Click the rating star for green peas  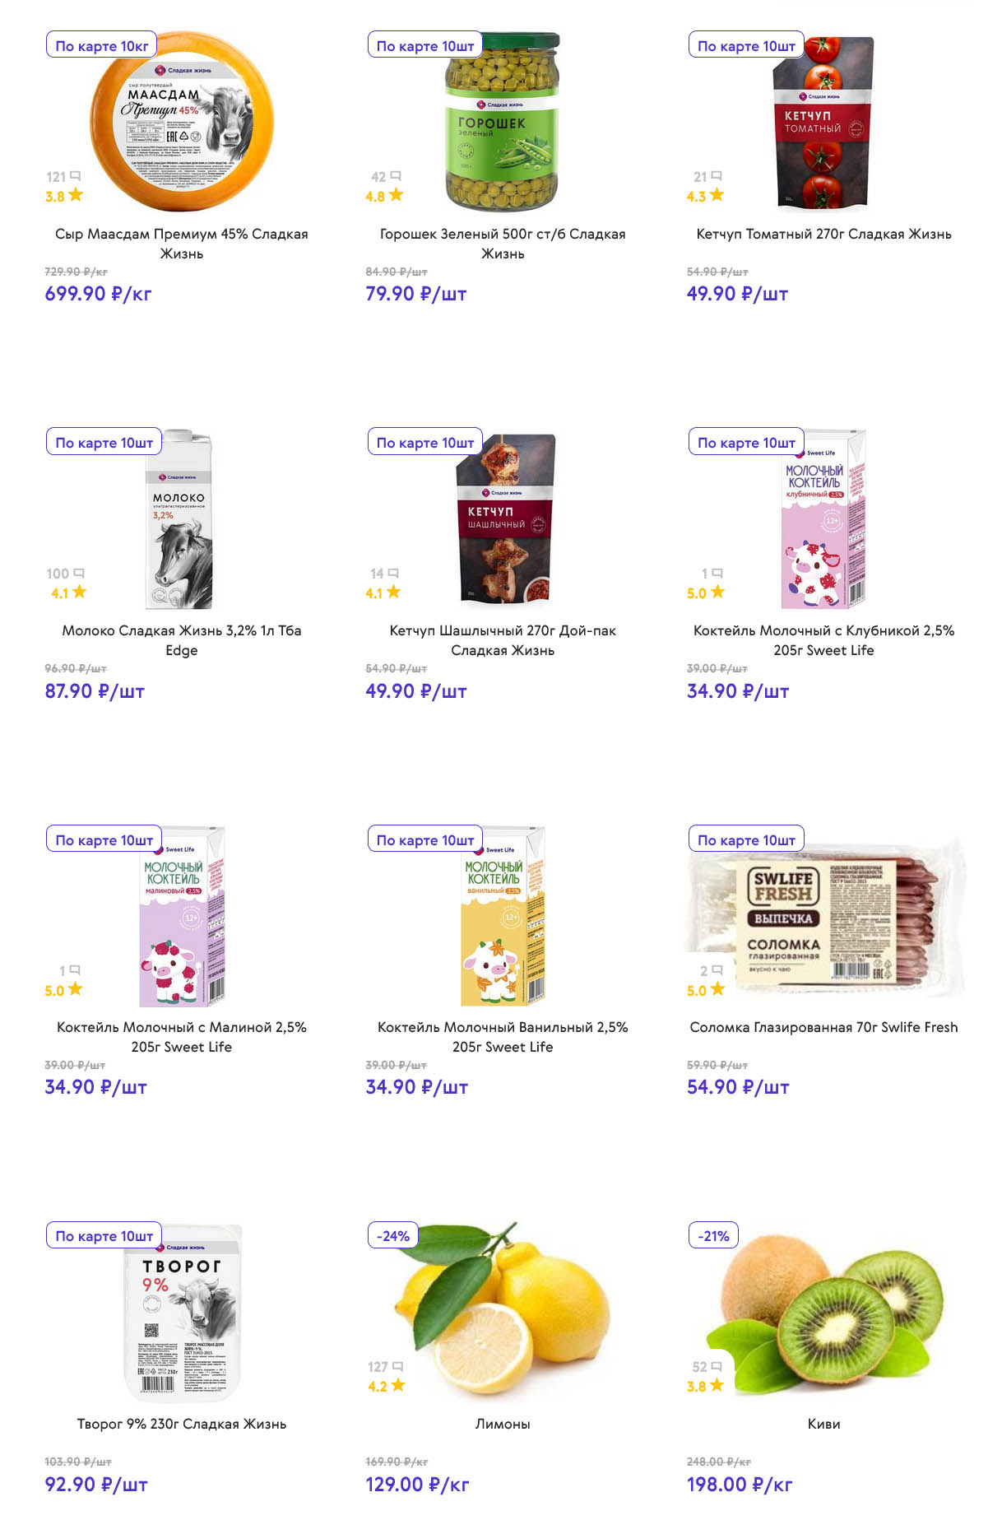tap(396, 195)
